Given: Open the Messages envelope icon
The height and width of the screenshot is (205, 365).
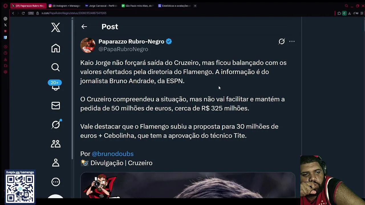Looking at the screenshot, I should point(56,106).
